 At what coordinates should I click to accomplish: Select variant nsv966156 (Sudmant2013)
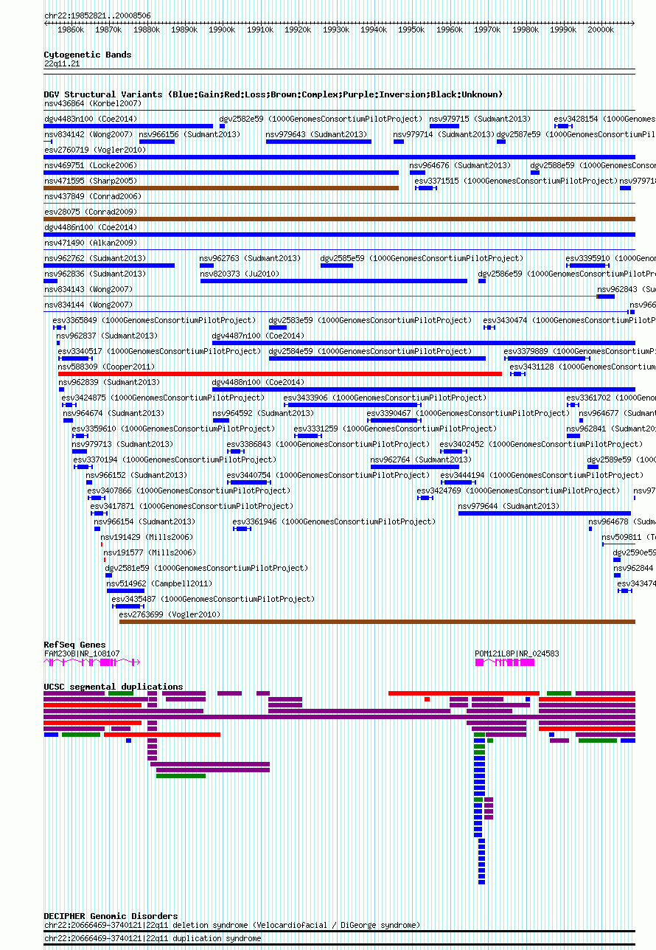tap(189, 134)
